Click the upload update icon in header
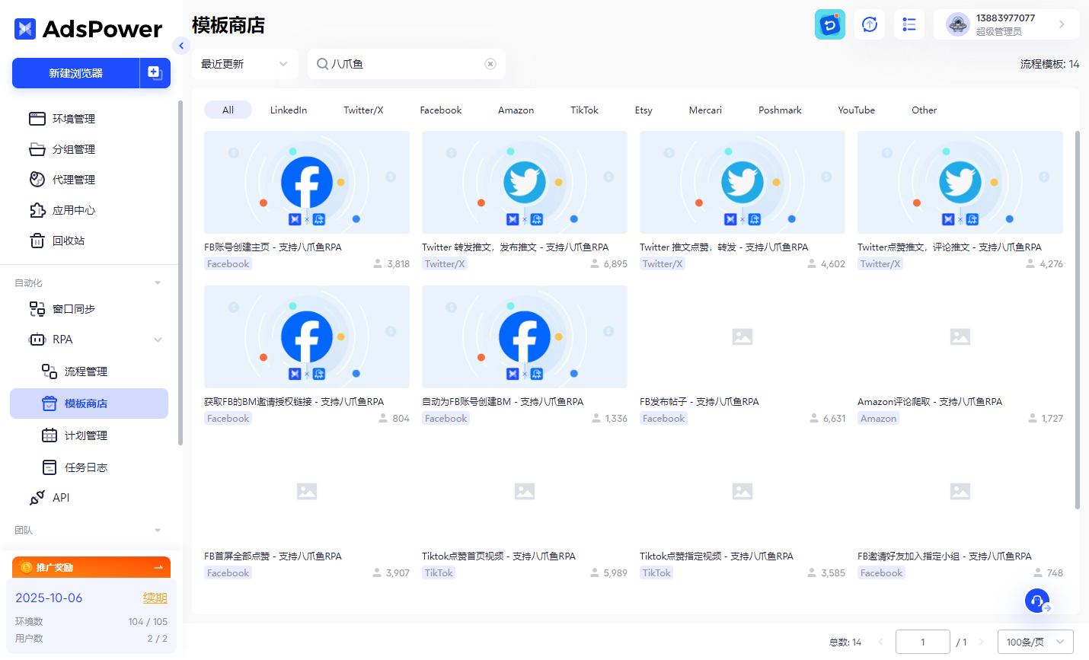 [870, 24]
